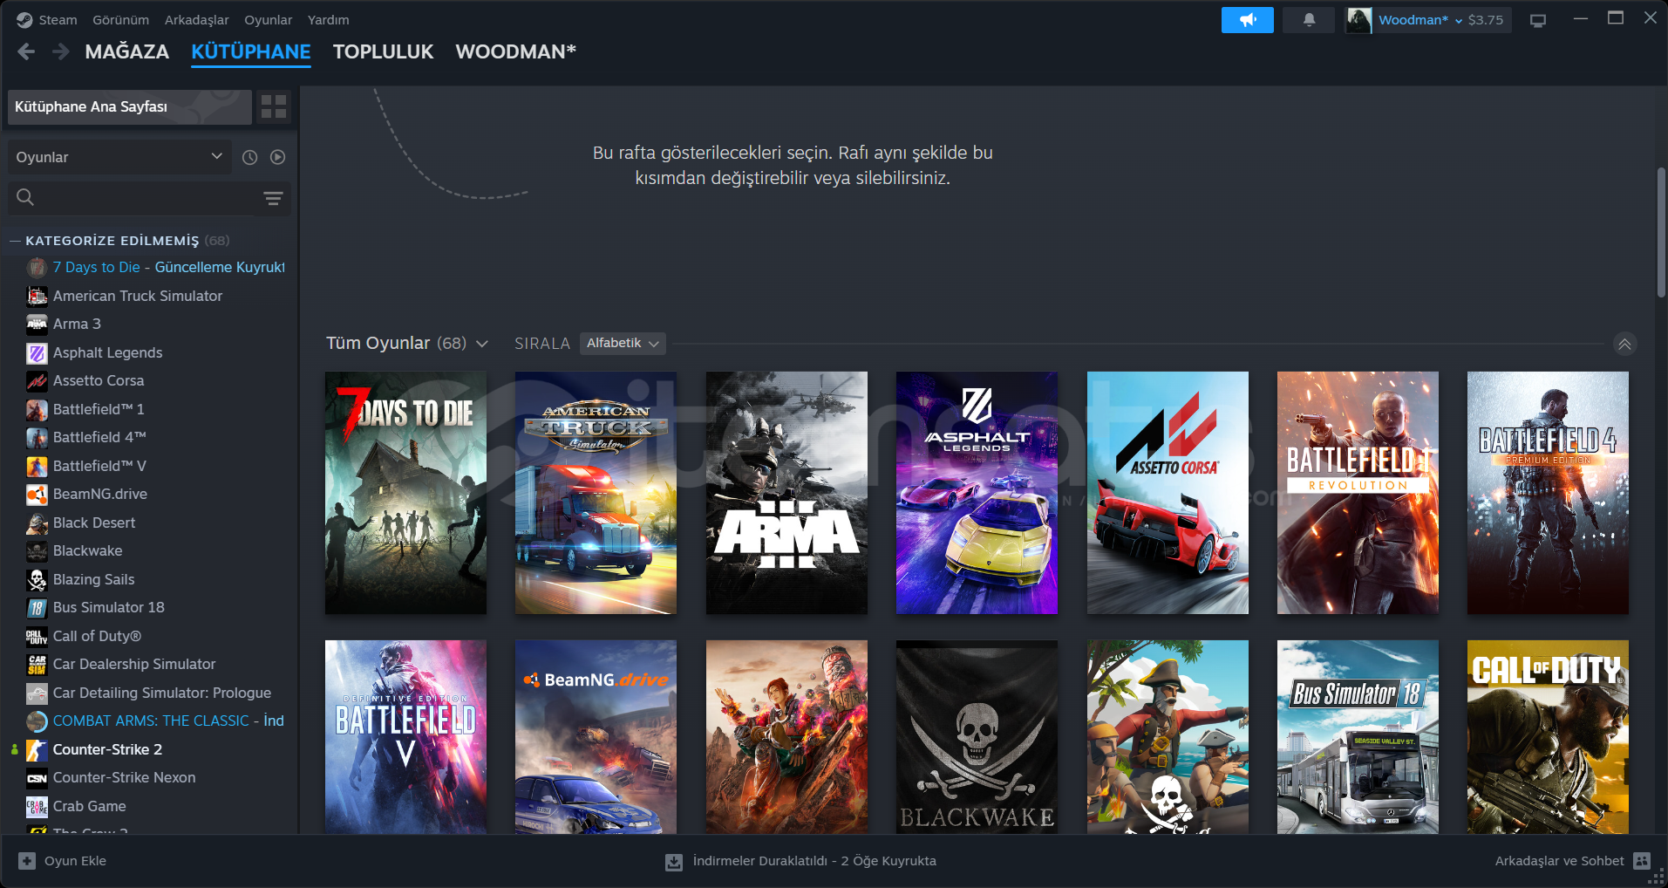Sort list by recent activity clock icon
The width and height of the screenshot is (1668, 888).
tap(249, 157)
